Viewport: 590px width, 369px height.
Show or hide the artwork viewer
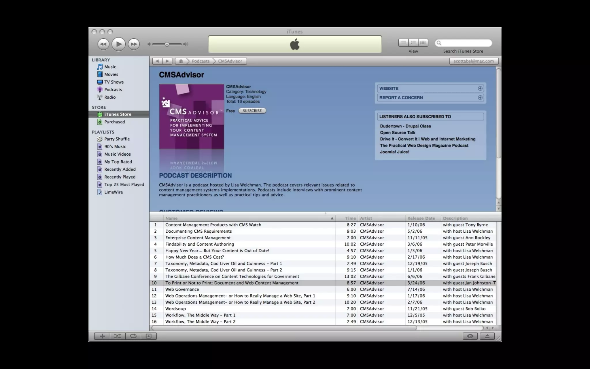(149, 336)
